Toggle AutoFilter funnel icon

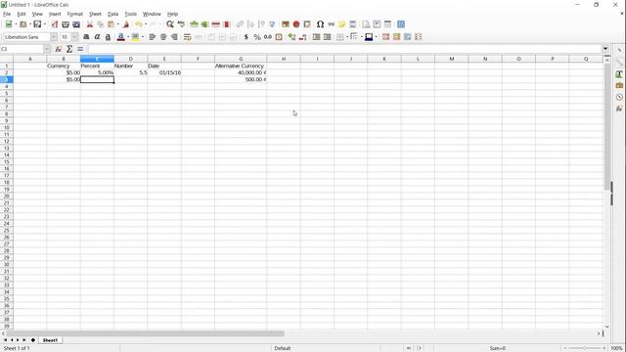click(x=272, y=24)
